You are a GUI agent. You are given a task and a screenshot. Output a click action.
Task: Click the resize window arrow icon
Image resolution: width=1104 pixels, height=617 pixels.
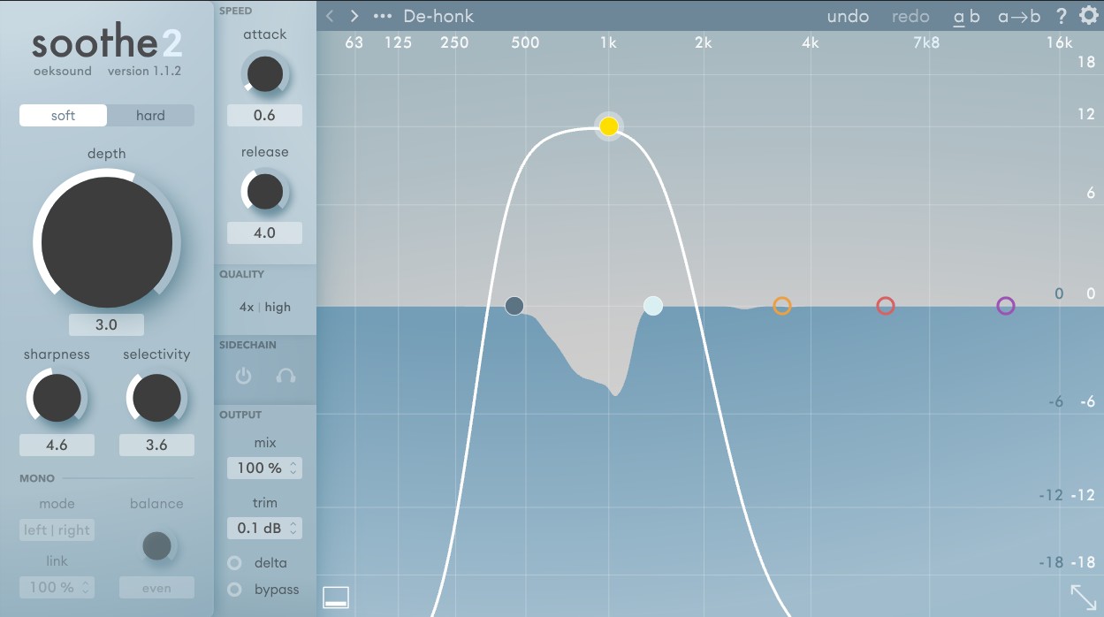pos(1083,596)
